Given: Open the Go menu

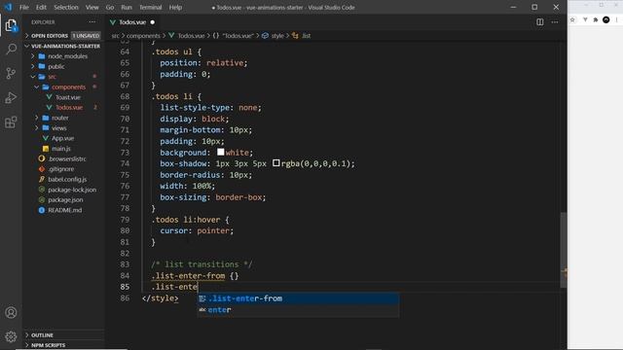Looking at the screenshot, I should 110,7.
